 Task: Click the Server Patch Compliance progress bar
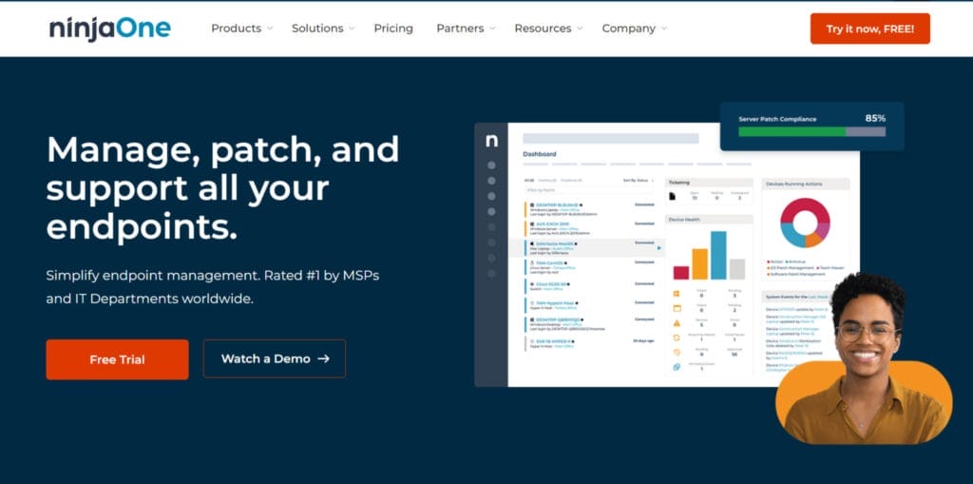(811, 132)
